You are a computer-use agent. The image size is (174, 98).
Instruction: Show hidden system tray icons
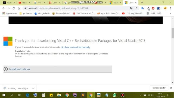141,95
